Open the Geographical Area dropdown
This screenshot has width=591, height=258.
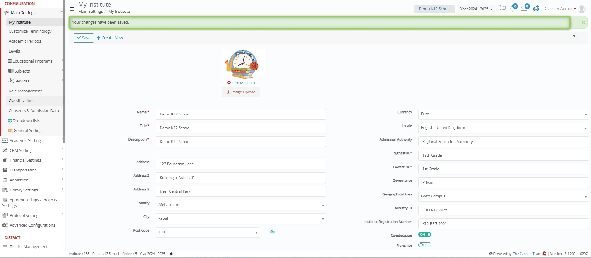503,196
